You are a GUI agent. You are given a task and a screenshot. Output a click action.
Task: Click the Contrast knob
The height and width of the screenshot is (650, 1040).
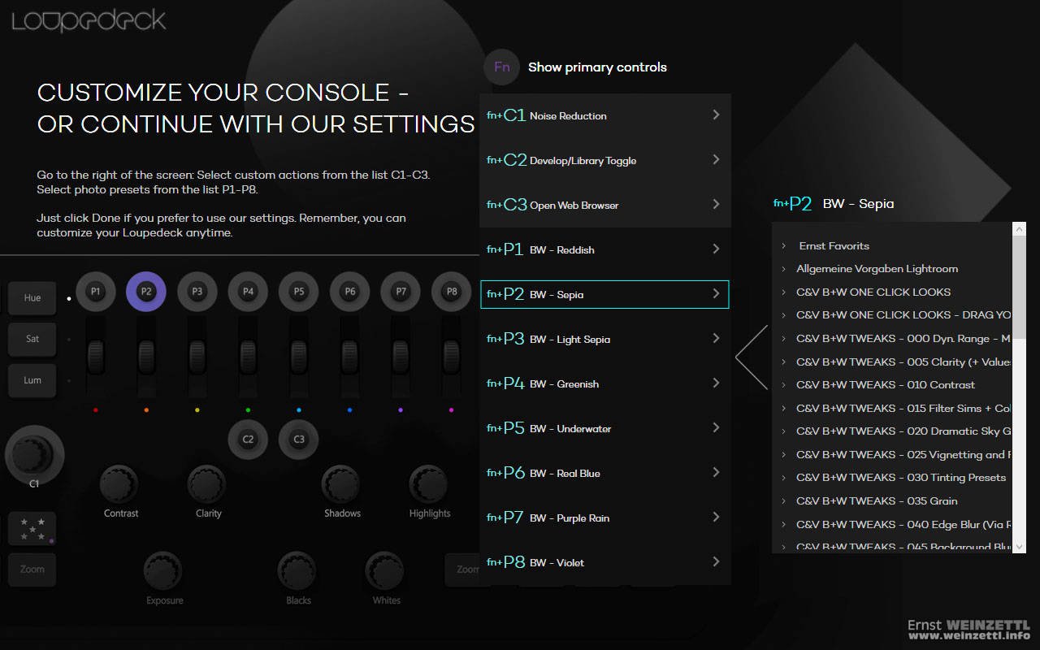[x=120, y=484]
